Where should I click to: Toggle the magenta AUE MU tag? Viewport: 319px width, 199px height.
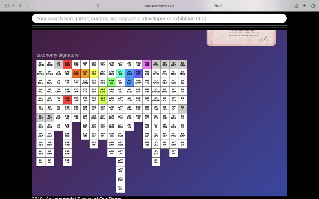pos(147,64)
